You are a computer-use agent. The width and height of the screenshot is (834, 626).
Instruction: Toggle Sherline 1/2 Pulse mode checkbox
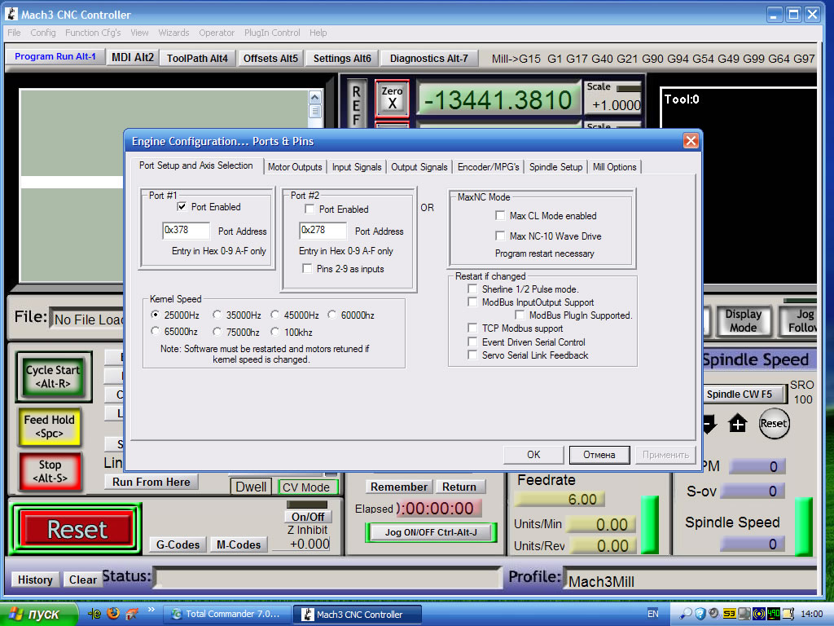[x=472, y=289]
